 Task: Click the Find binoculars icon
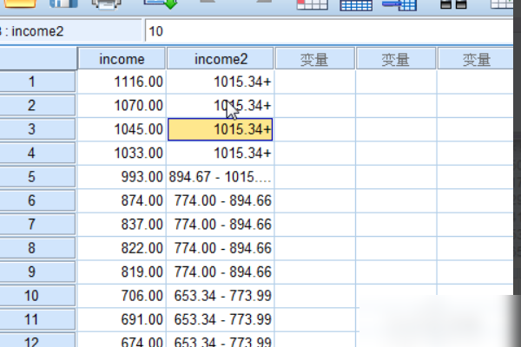(453, 4)
